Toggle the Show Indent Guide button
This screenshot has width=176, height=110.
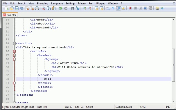[119, 9]
